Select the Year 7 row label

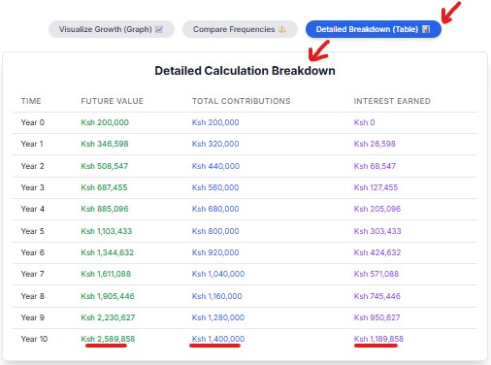point(32,274)
